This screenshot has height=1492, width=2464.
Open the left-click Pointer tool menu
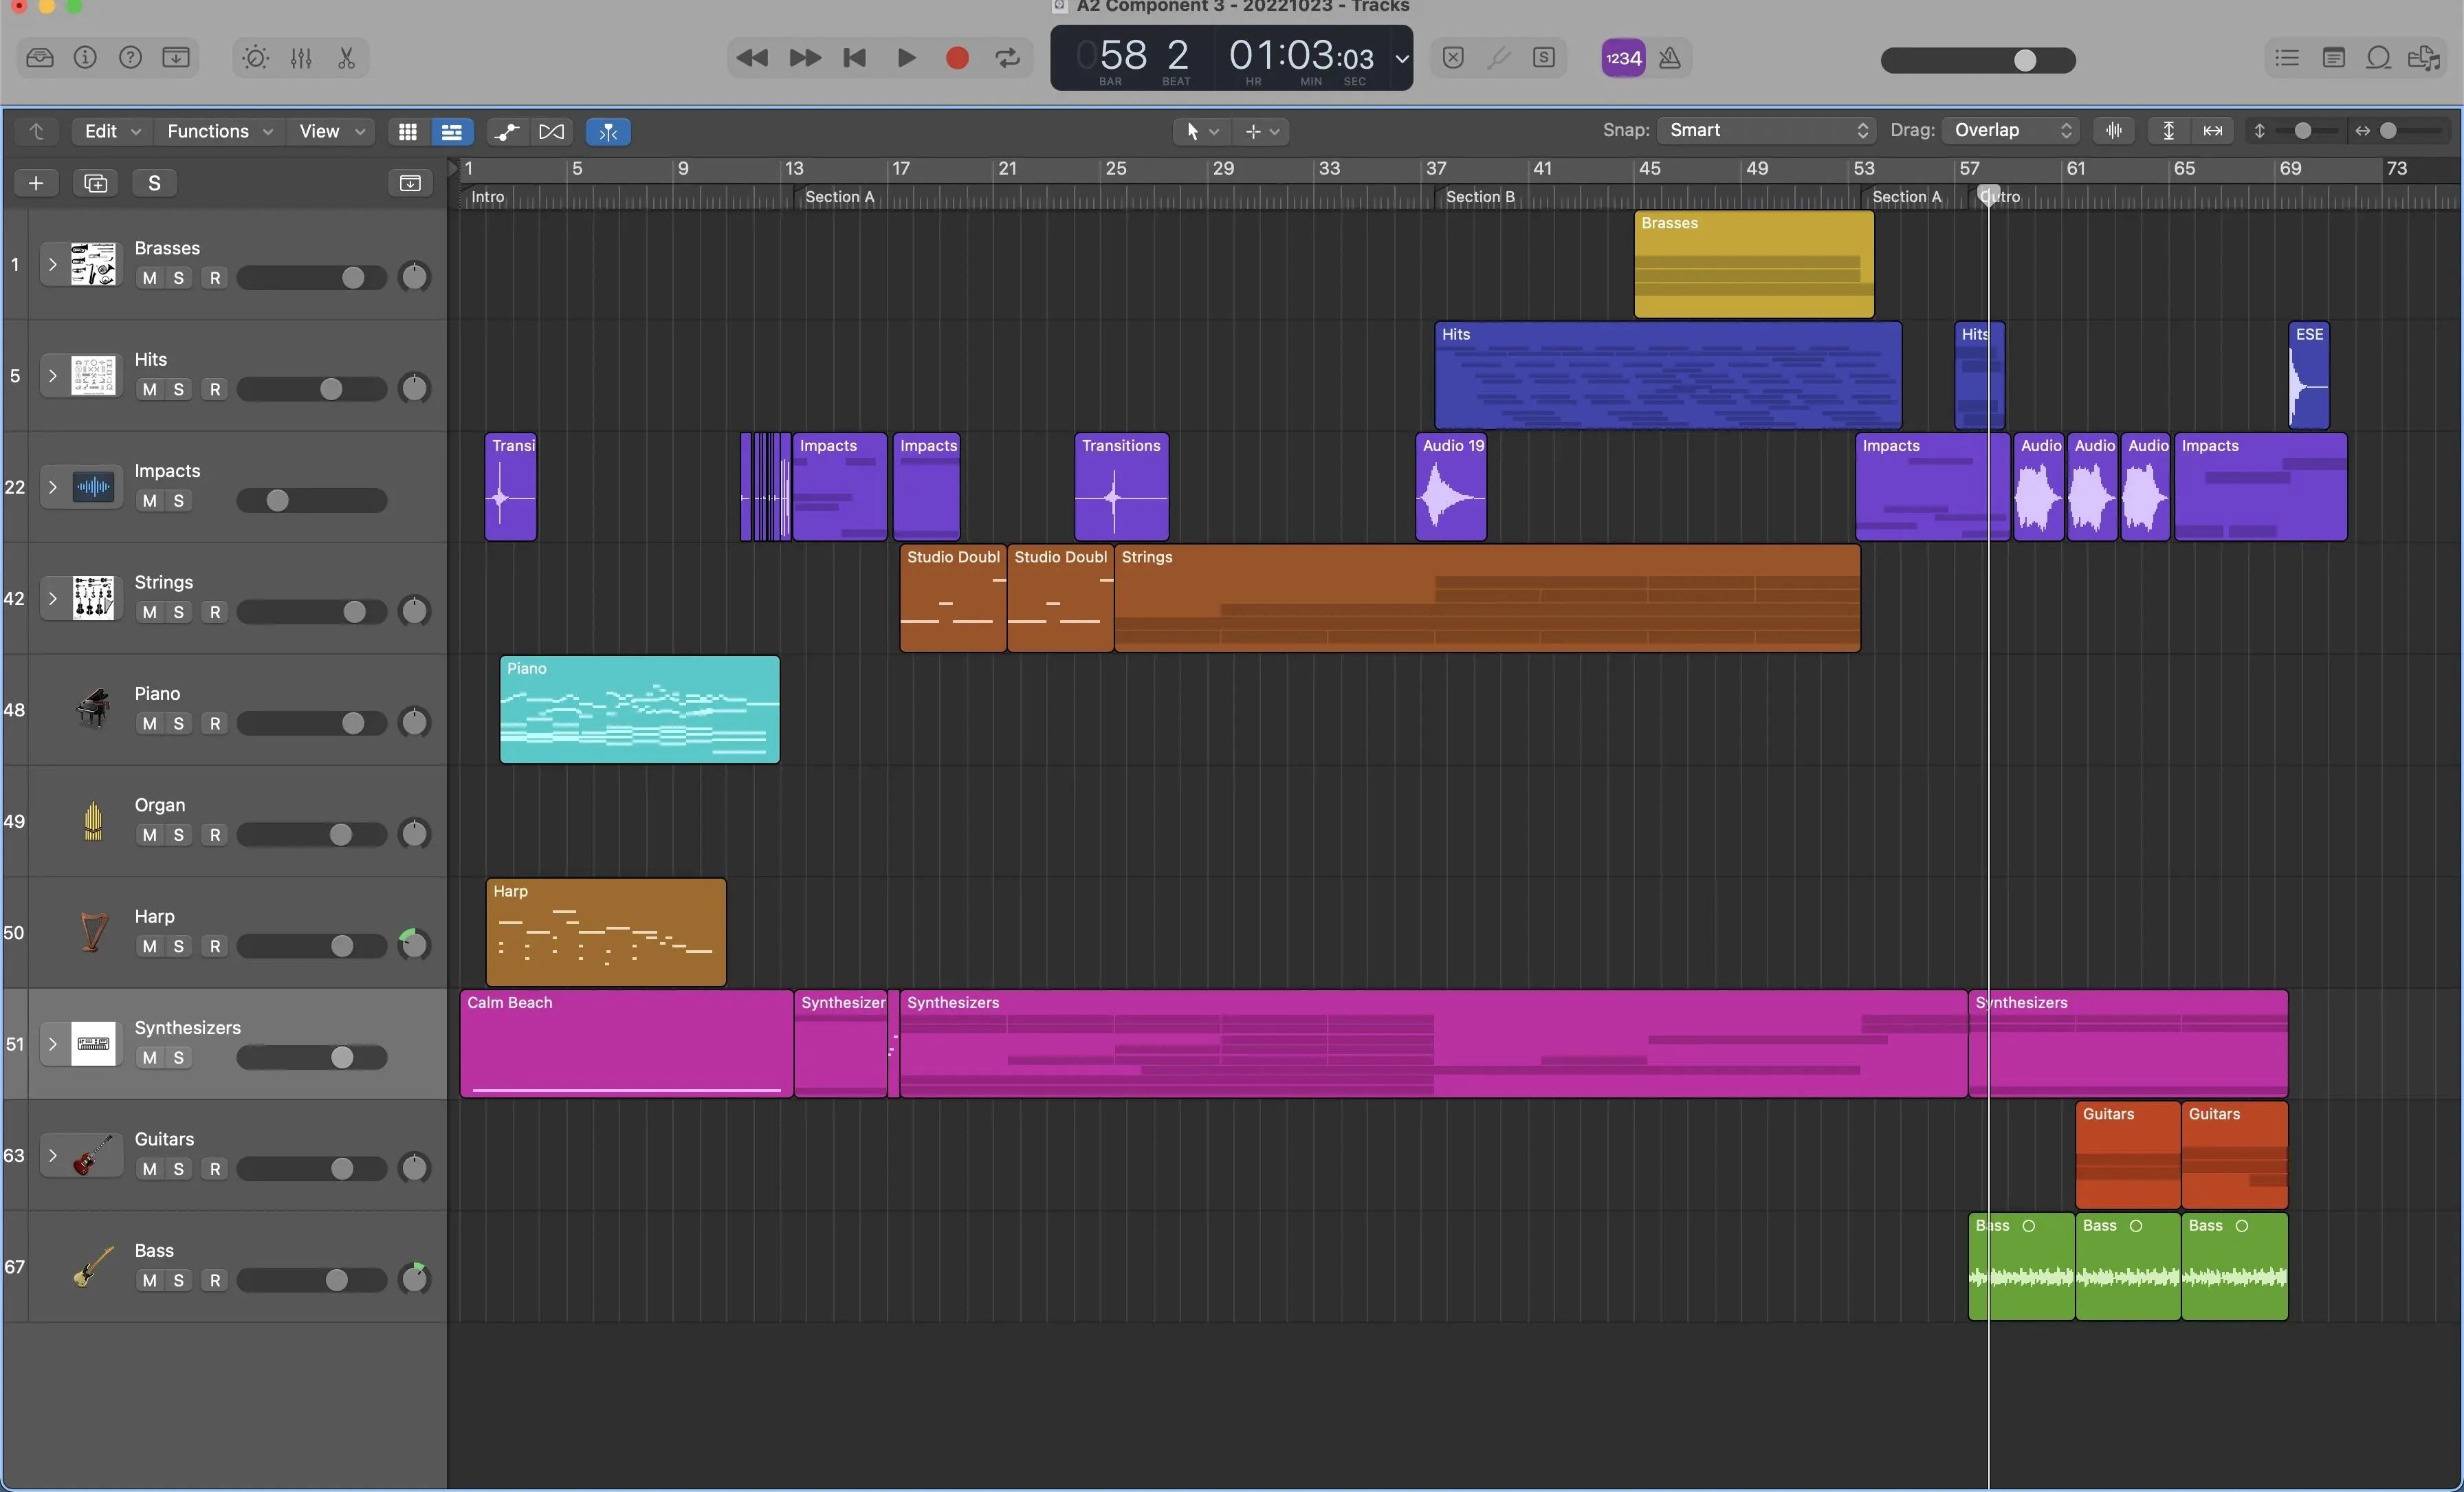coord(1201,131)
